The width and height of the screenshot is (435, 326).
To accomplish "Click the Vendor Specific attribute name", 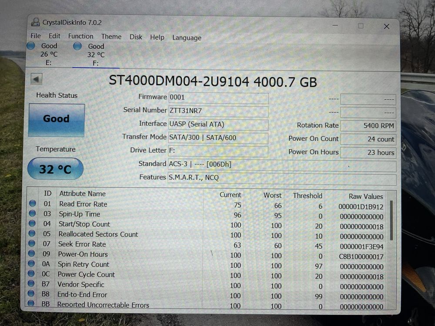I will click(81, 284).
